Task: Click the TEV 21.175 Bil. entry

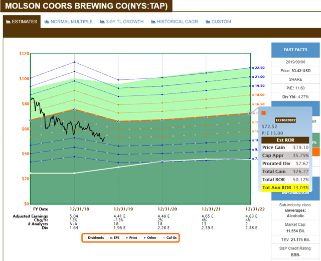Action: coord(295,240)
